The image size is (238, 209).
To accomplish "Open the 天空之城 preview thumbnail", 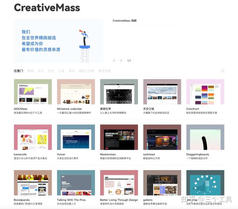I will click(162, 92).
